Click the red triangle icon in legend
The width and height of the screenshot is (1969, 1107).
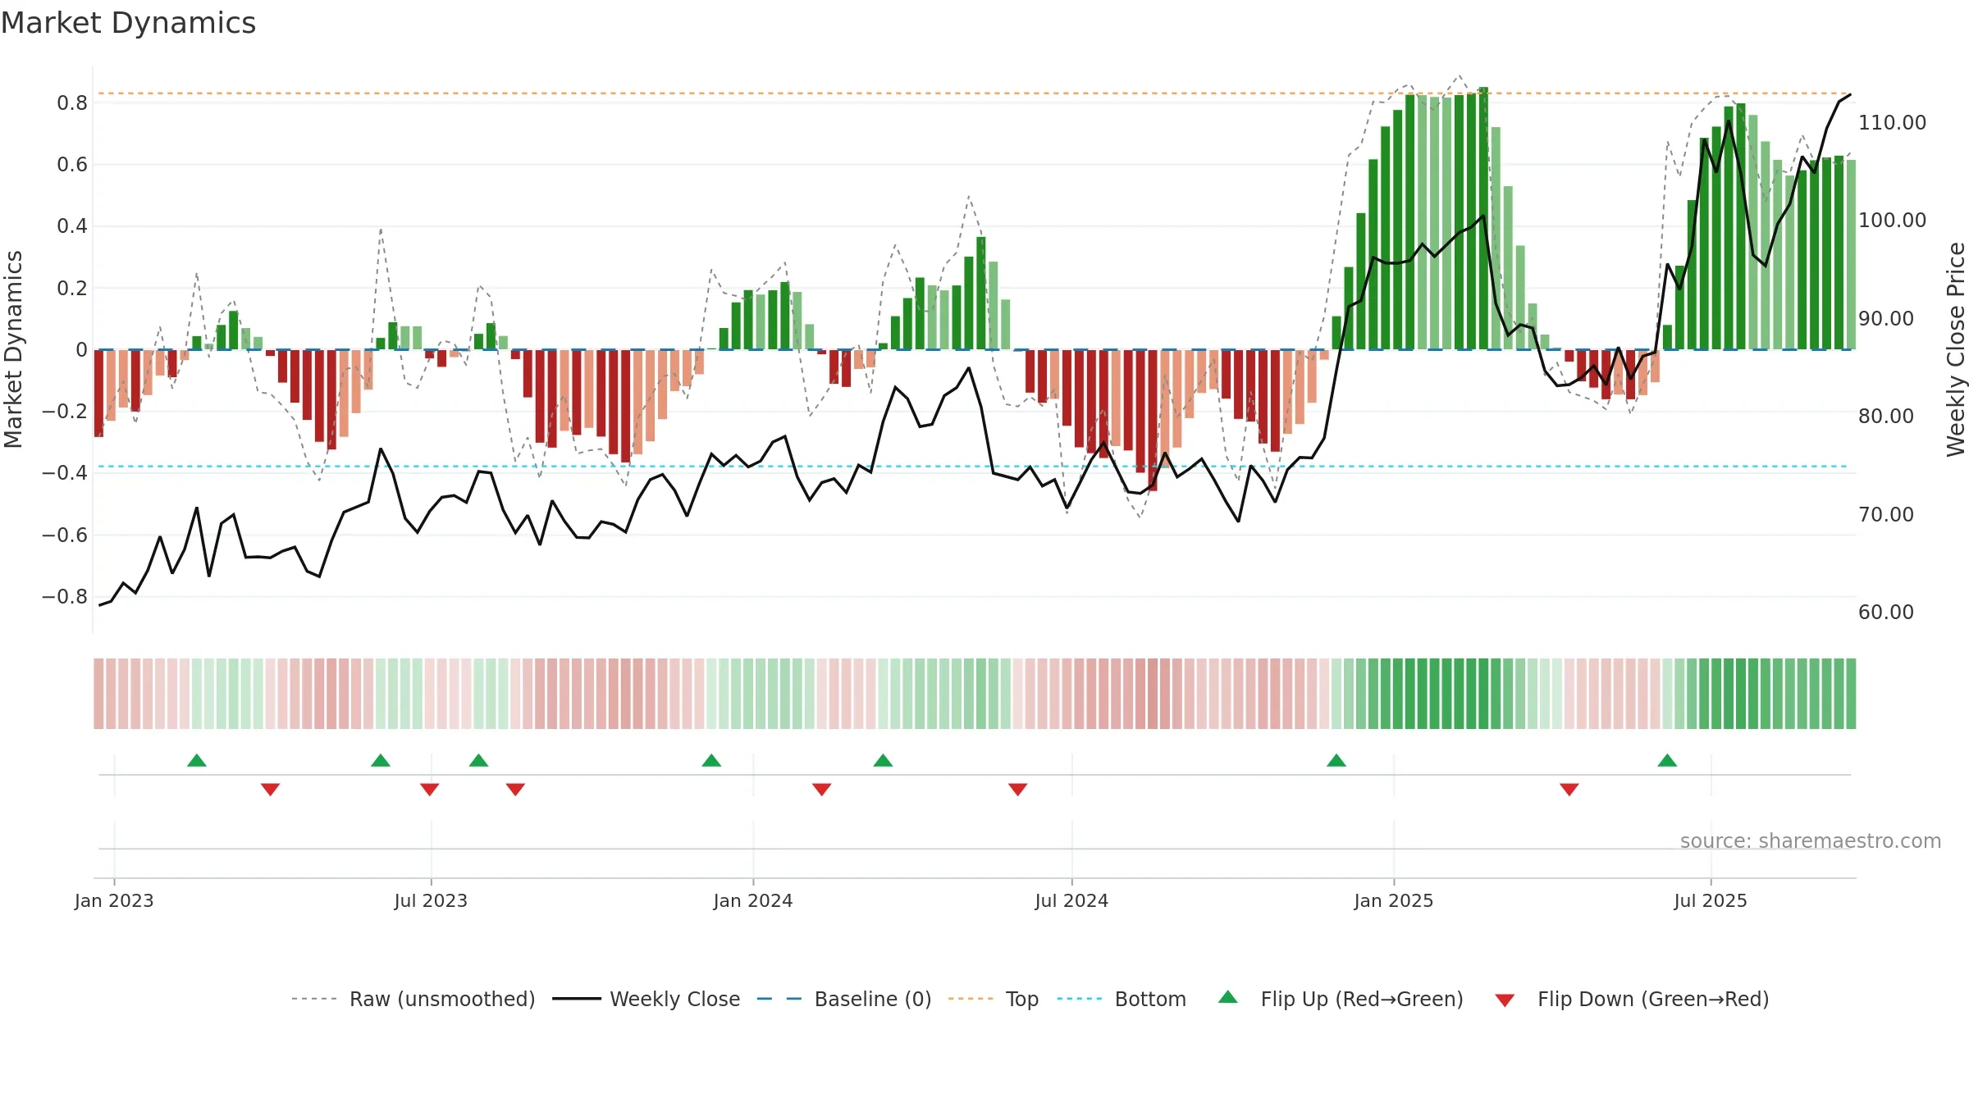pyautogui.click(x=1505, y=1000)
